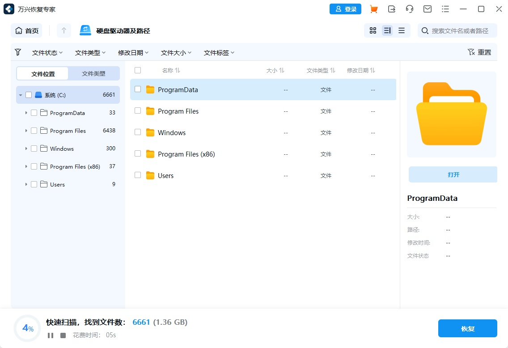
Task: Click the 4% scan progress circle
Action: (x=27, y=328)
